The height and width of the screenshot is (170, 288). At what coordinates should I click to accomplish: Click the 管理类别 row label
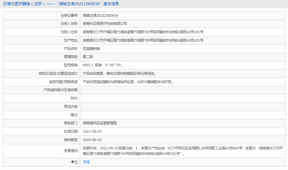click(71, 57)
